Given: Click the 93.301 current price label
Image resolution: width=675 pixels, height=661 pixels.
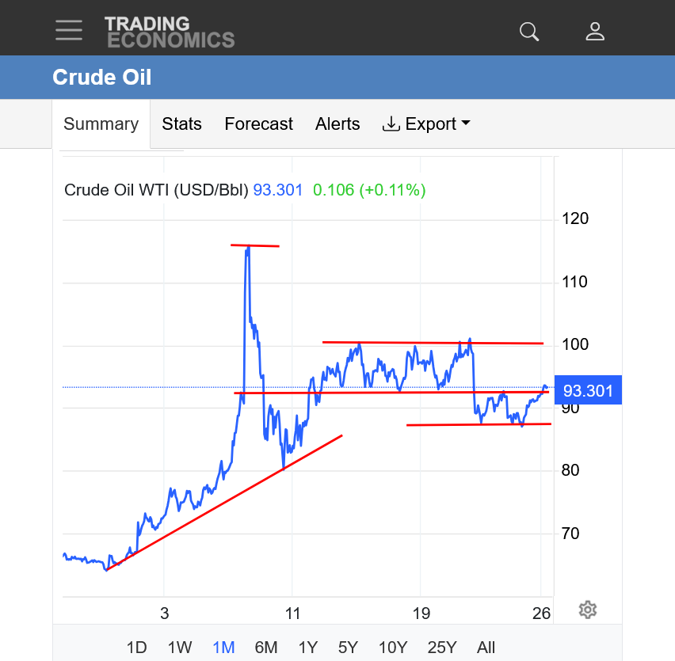Looking at the screenshot, I should tap(587, 390).
